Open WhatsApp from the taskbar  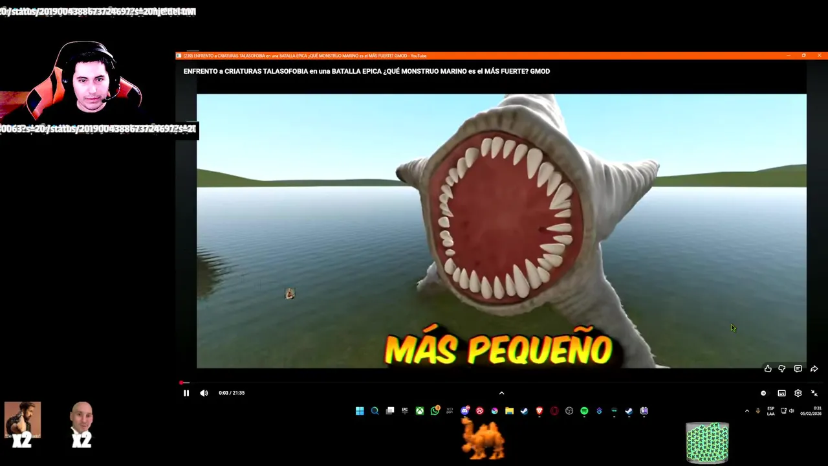pyautogui.click(x=435, y=411)
